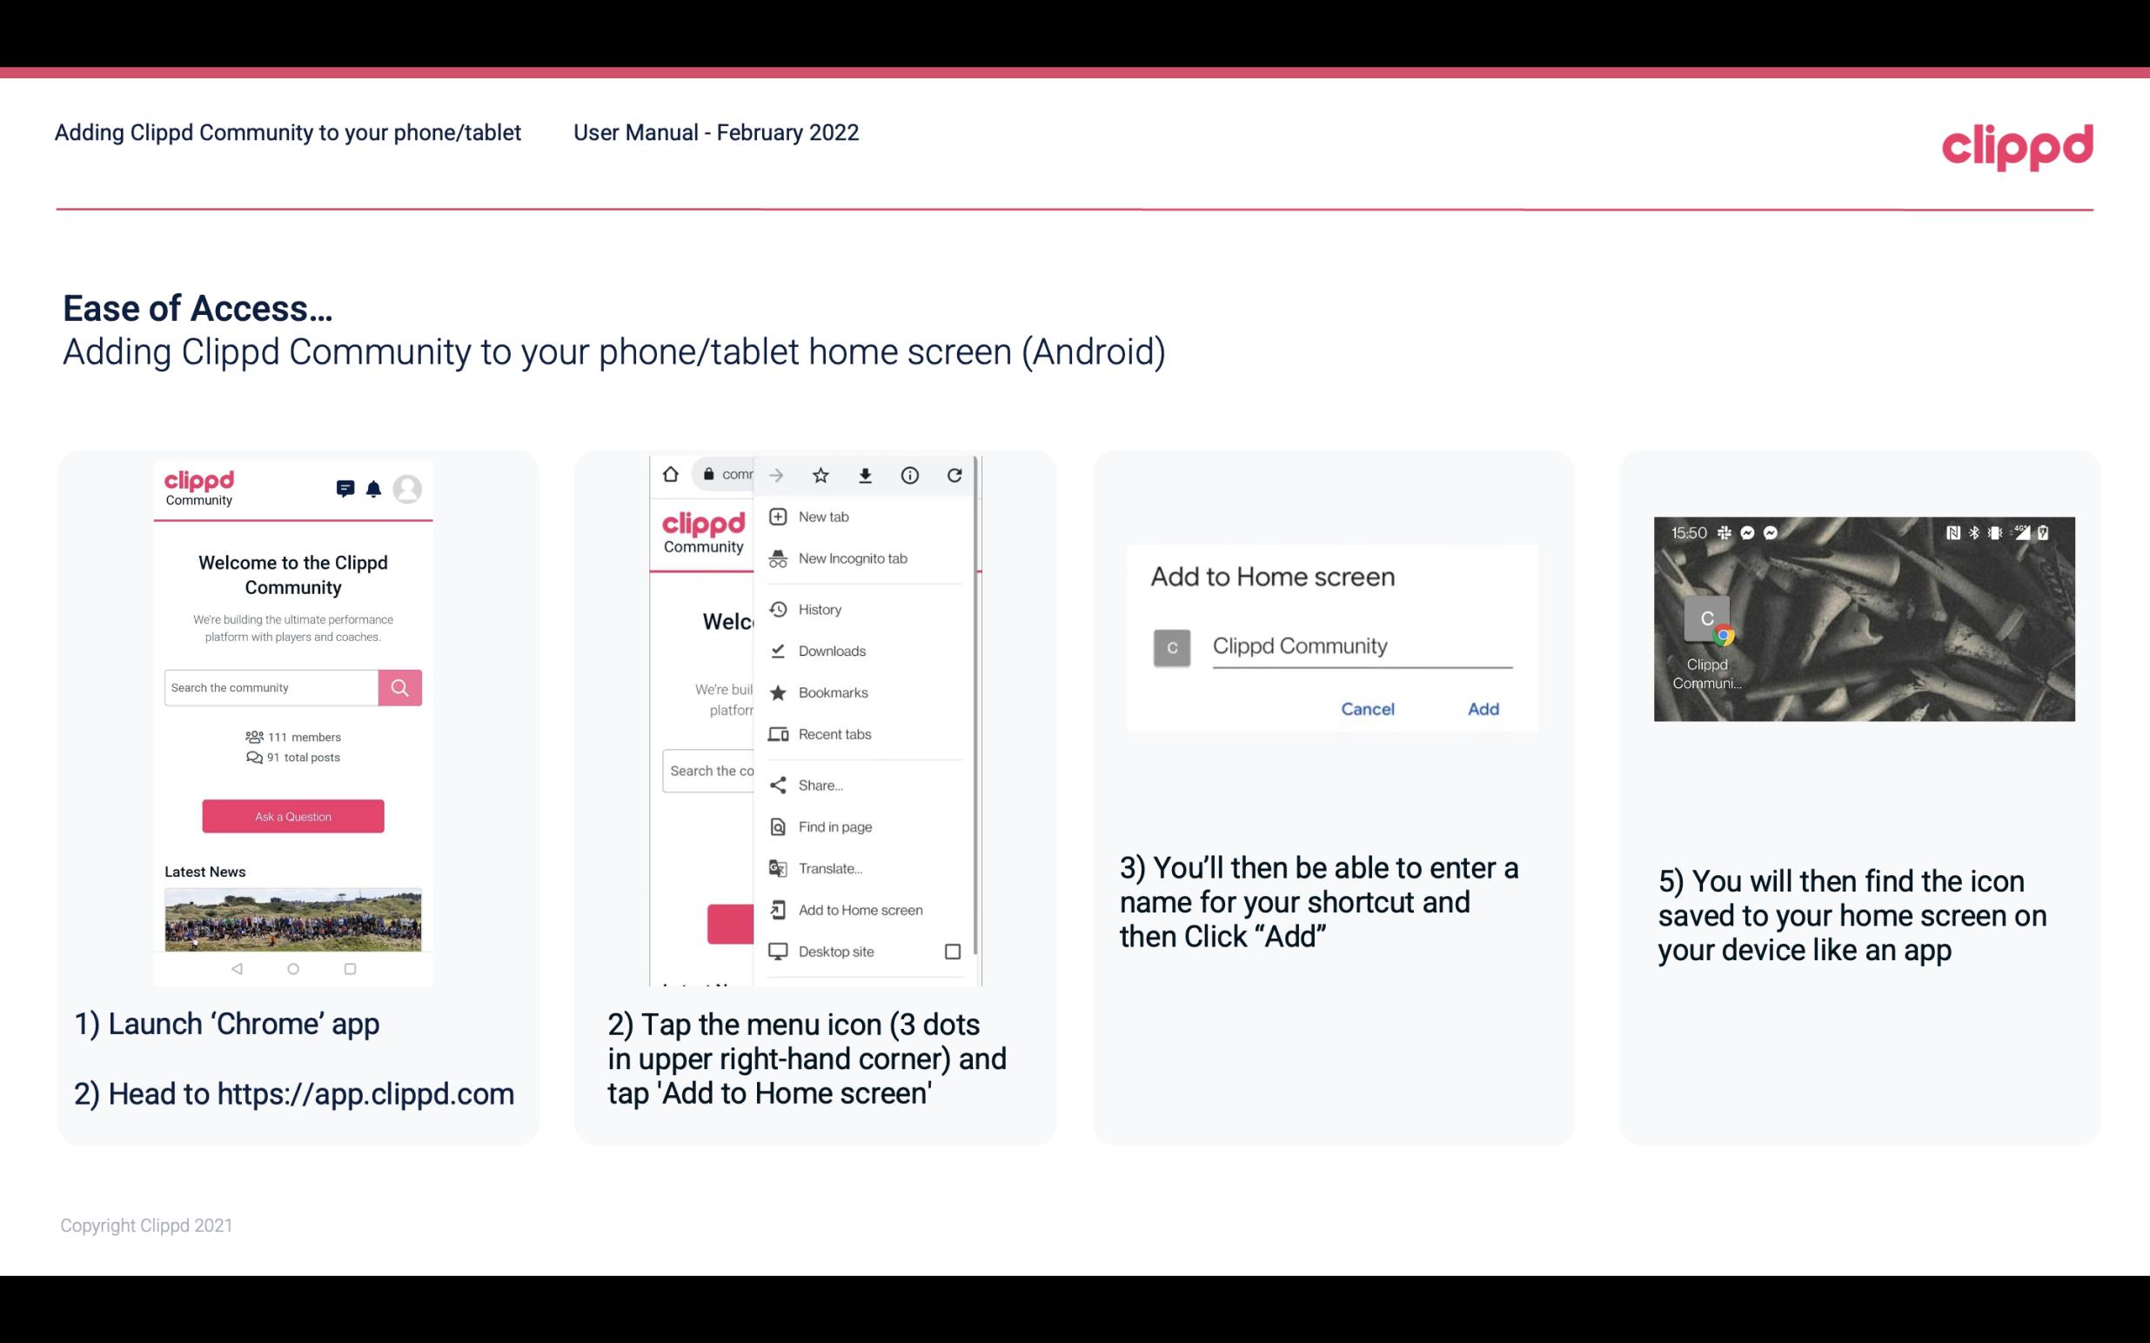Expand the Bookmarks option in Chrome menu
The width and height of the screenshot is (2150, 1343).
pos(830,692)
